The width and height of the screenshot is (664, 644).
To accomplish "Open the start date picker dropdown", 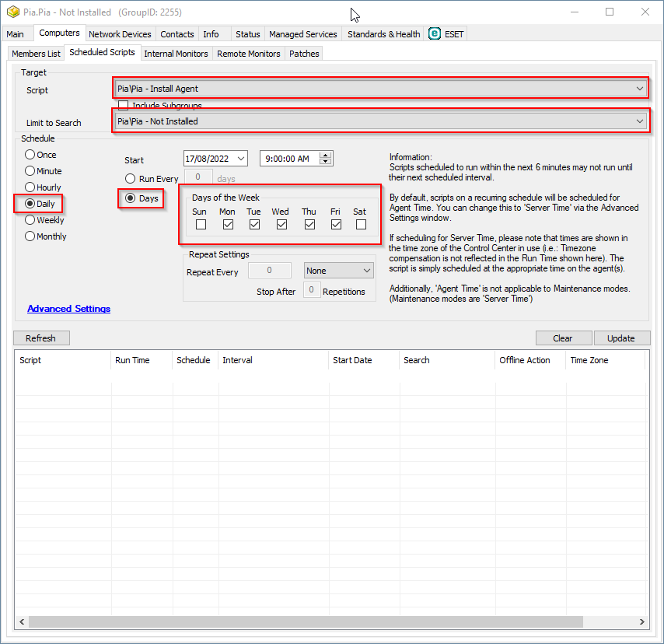I will pyautogui.click(x=240, y=159).
